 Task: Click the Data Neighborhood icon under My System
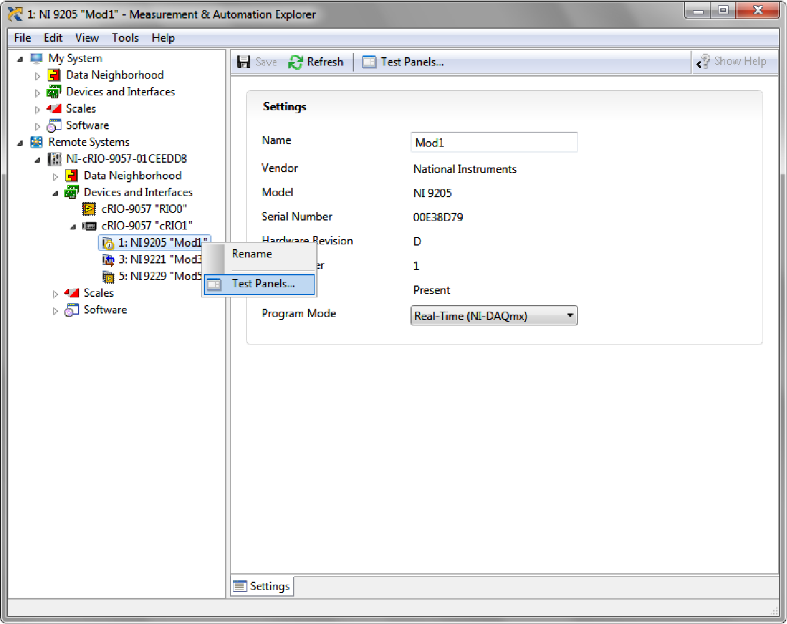click(54, 75)
